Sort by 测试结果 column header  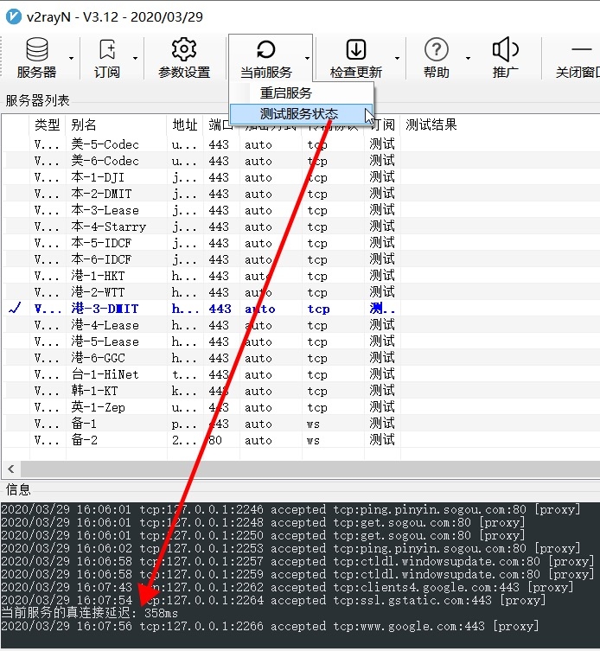point(431,125)
